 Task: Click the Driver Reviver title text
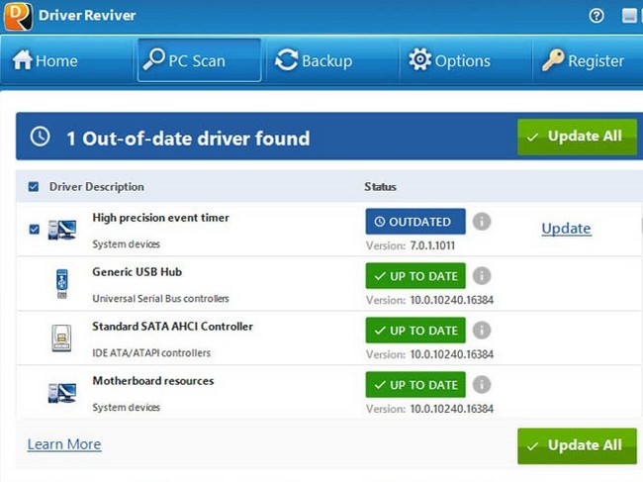click(87, 16)
